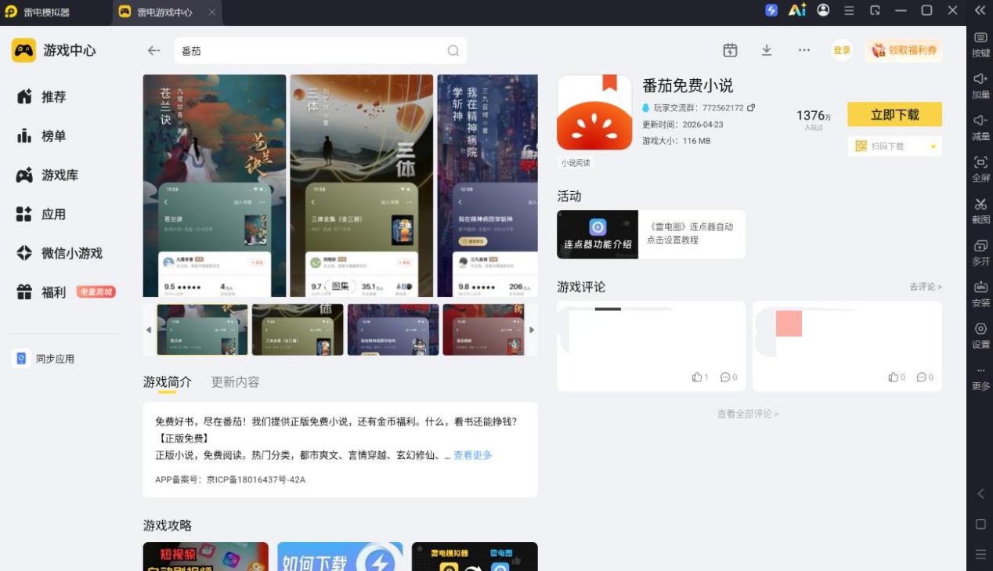Click left arrow of screenshot thumbnails
This screenshot has width=993, height=571.
[149, 330]
